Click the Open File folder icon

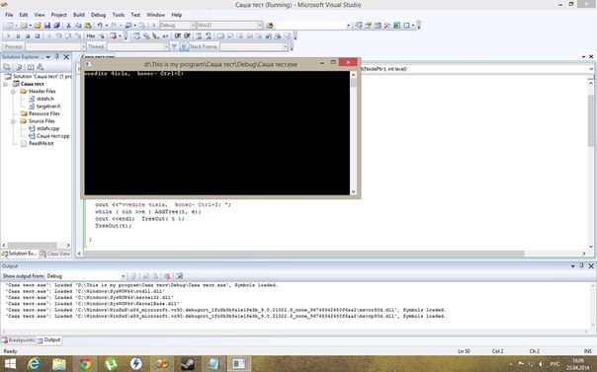click(38, 26)
